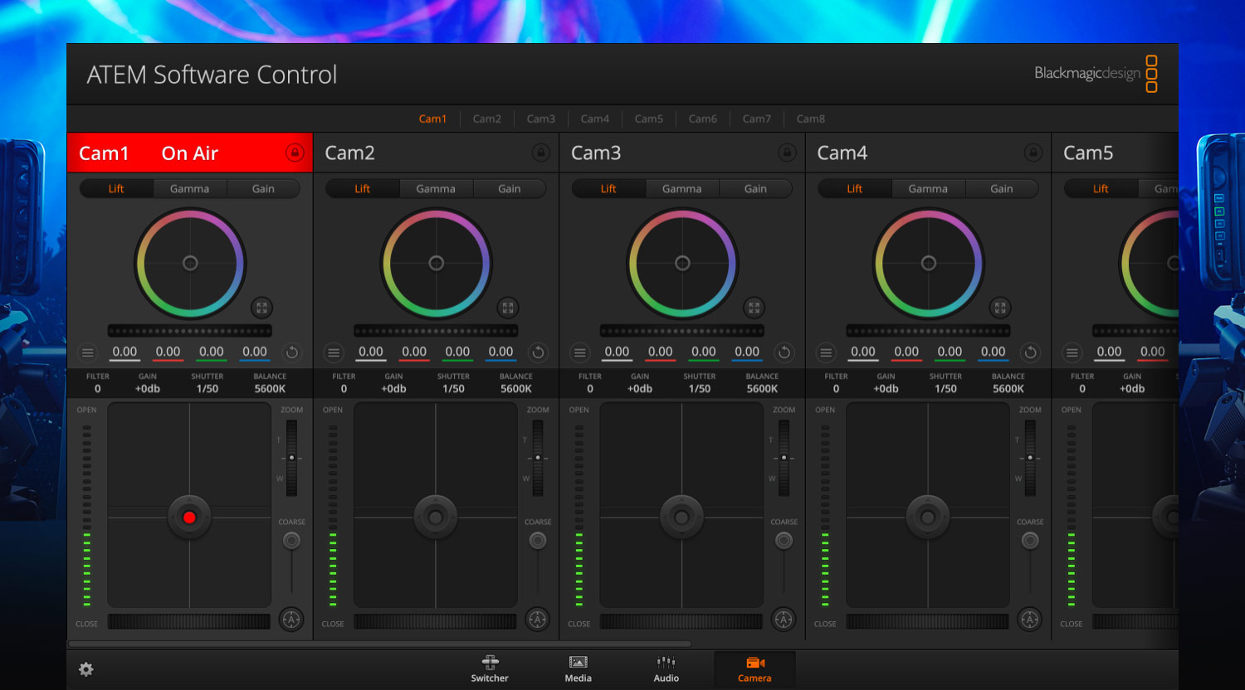Image resolution: width=1245 pixels, height=690 pixels.
Task: Open the Media page
Action: click(577, 669)
